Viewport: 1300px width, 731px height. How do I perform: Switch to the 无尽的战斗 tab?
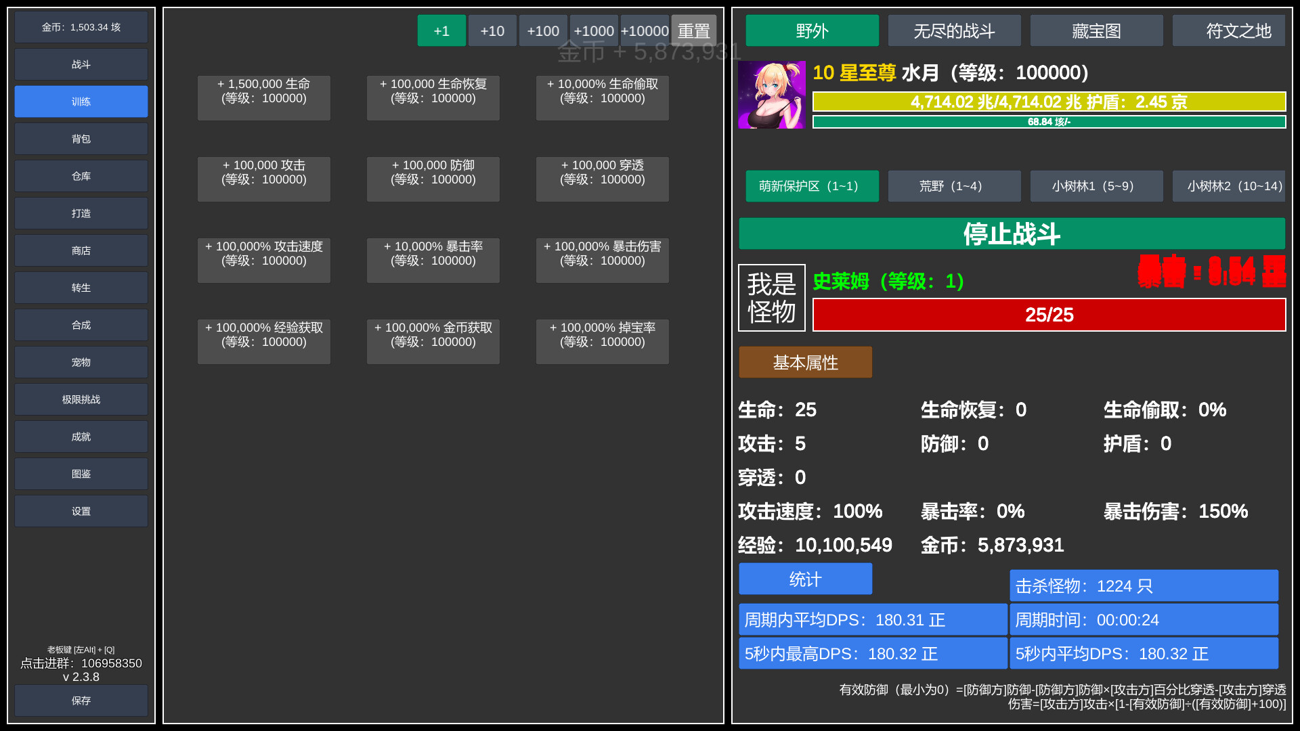954,30
